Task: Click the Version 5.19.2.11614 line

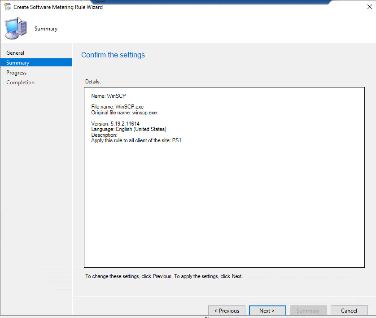Action: point(115,124)
